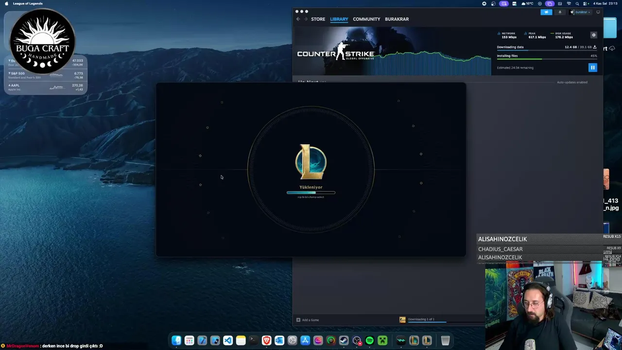This screenshot has height=350, width=622.
Task: Go forward with Steam's right arrow
Action: pyautogui.click(x=306, y=19)
